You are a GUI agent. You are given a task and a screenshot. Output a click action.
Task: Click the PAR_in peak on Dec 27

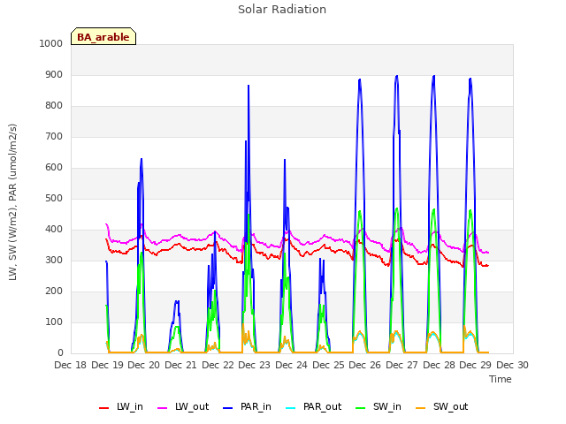[397, 76]
